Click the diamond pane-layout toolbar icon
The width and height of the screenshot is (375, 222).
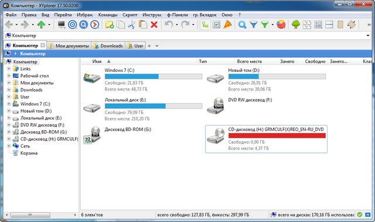click(352, 25)
